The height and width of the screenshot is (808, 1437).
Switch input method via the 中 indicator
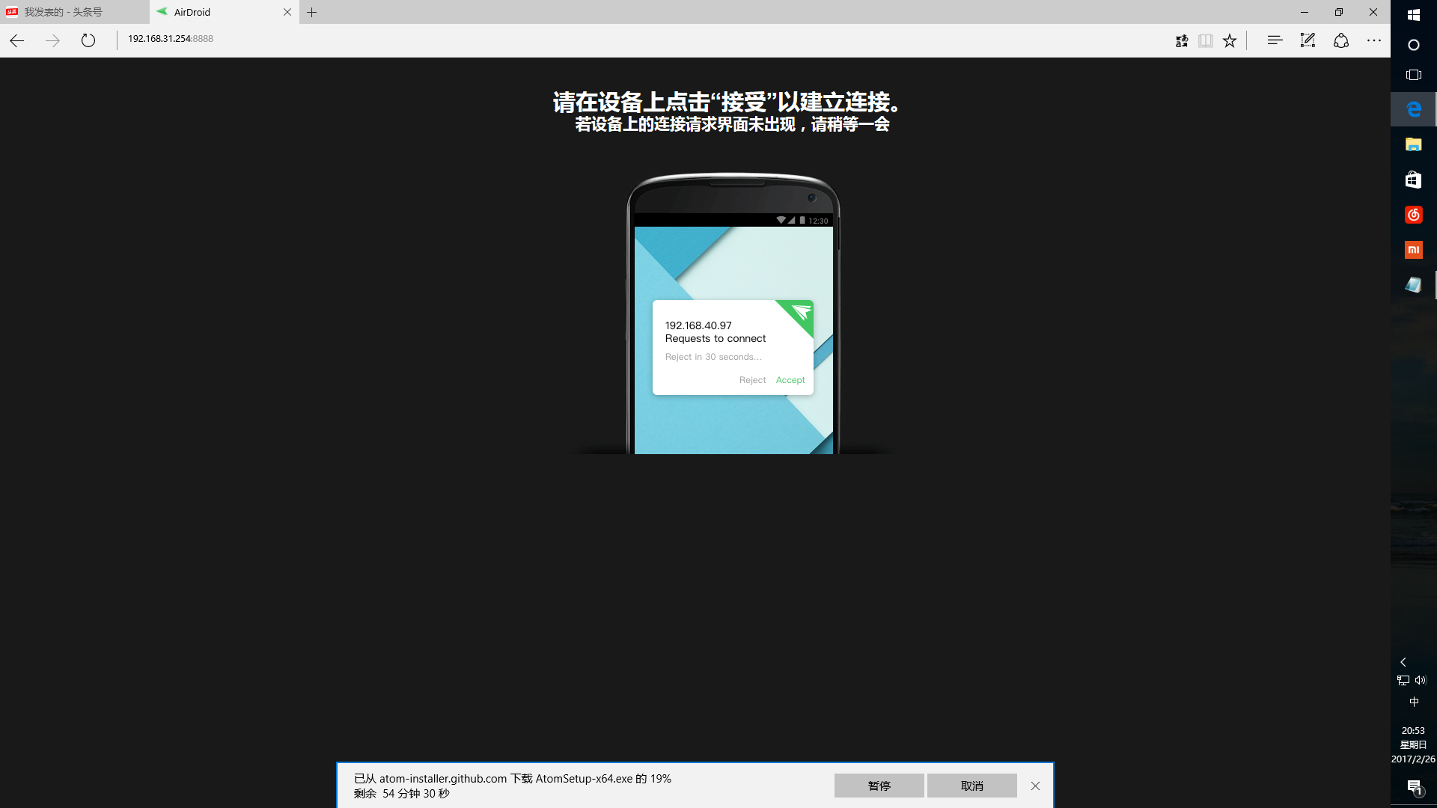[x=1414, y=702]
